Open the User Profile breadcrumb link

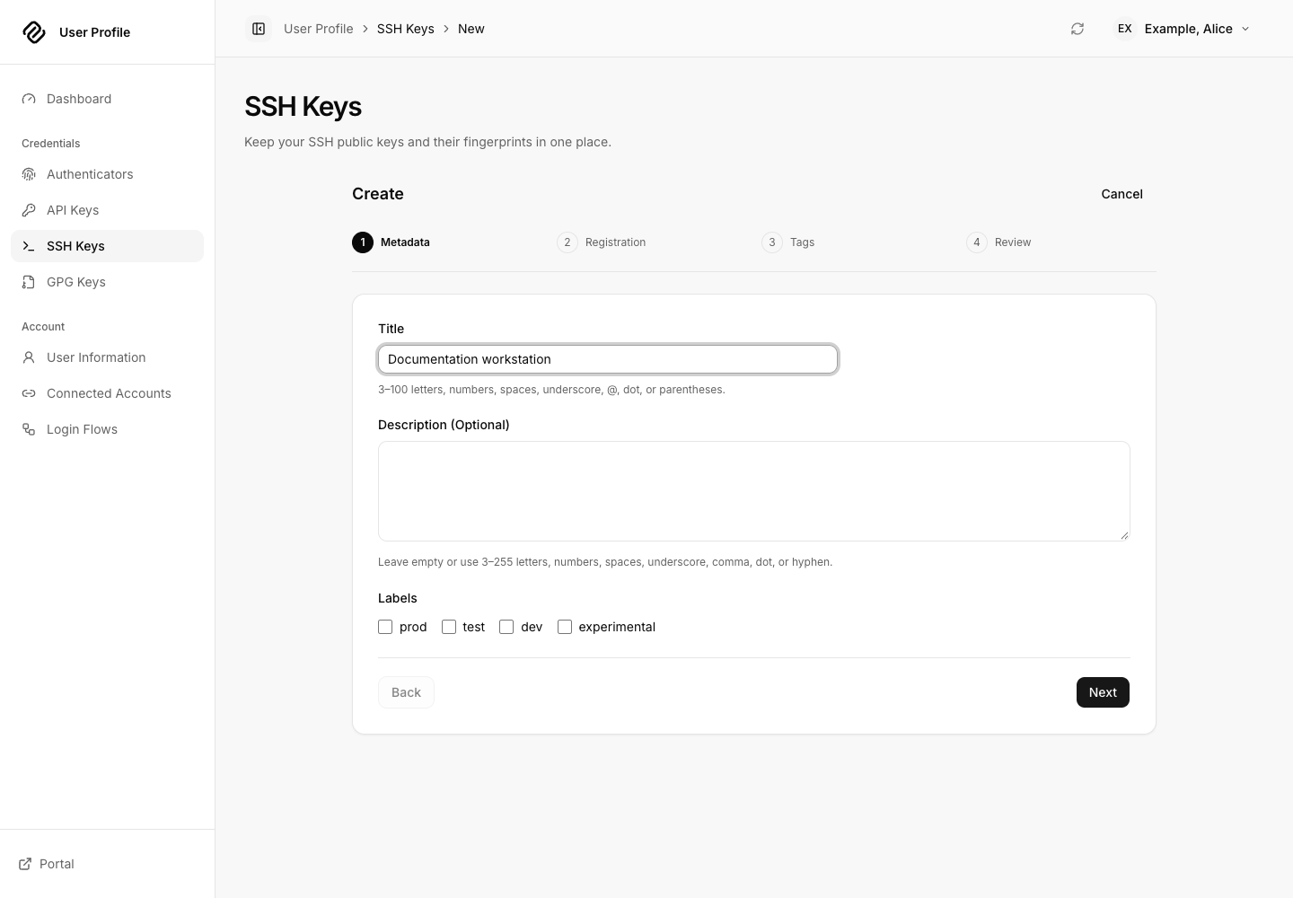(319, 29)
